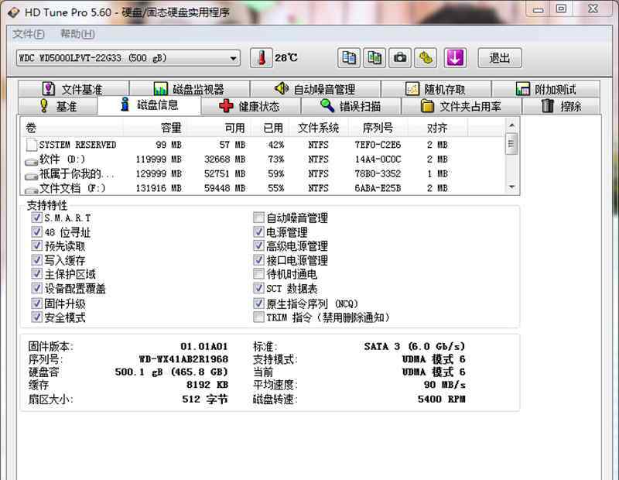This screenshot has width=619, height=480.
Task: Open the 磁盘监视器 tab
Action: click(x=190, y=89)
